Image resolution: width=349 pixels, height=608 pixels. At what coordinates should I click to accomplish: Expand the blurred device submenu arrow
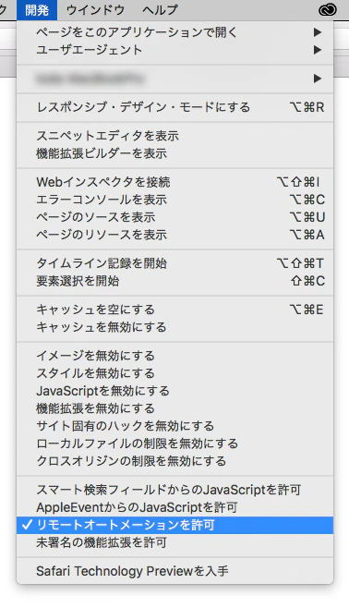pyautogui.click(x=318, y=79)
